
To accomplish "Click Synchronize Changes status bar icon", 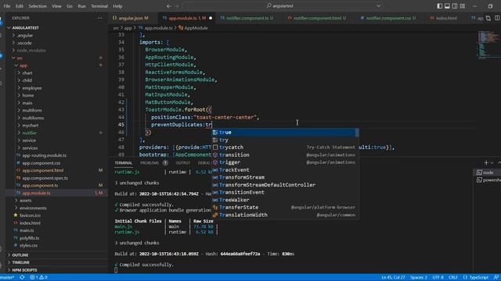I will [22, 278].
